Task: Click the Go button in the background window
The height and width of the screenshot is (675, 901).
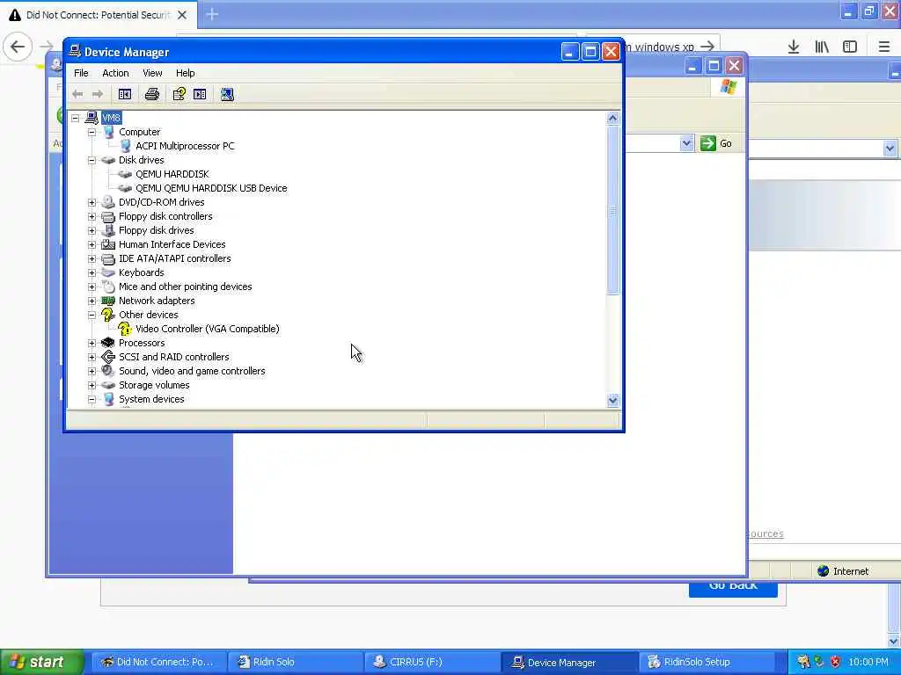Action: 716,143
